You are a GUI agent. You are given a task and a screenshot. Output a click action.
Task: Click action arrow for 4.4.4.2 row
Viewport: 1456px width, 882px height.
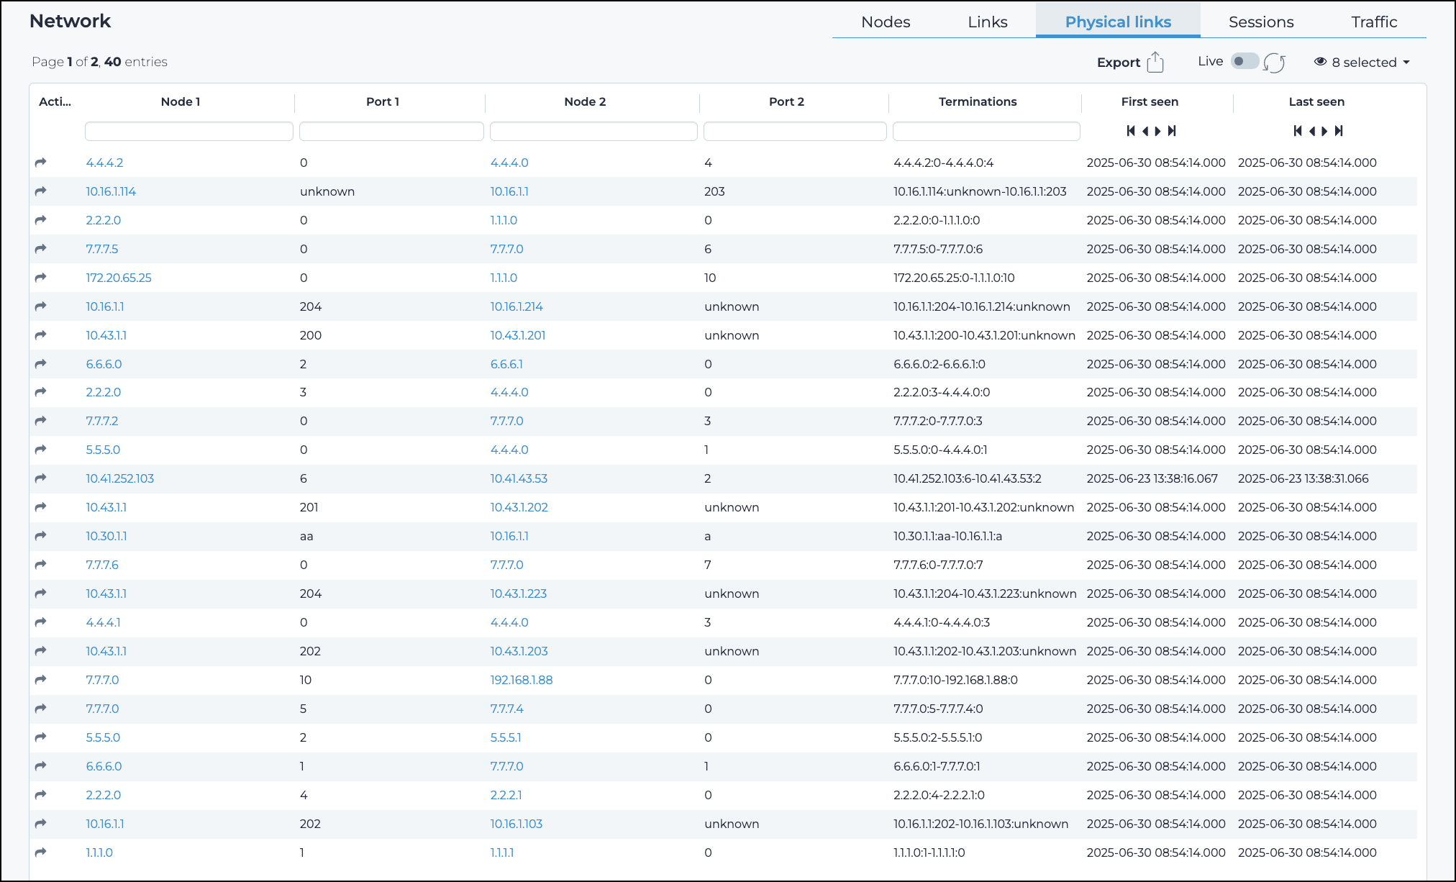pos(41,163)
